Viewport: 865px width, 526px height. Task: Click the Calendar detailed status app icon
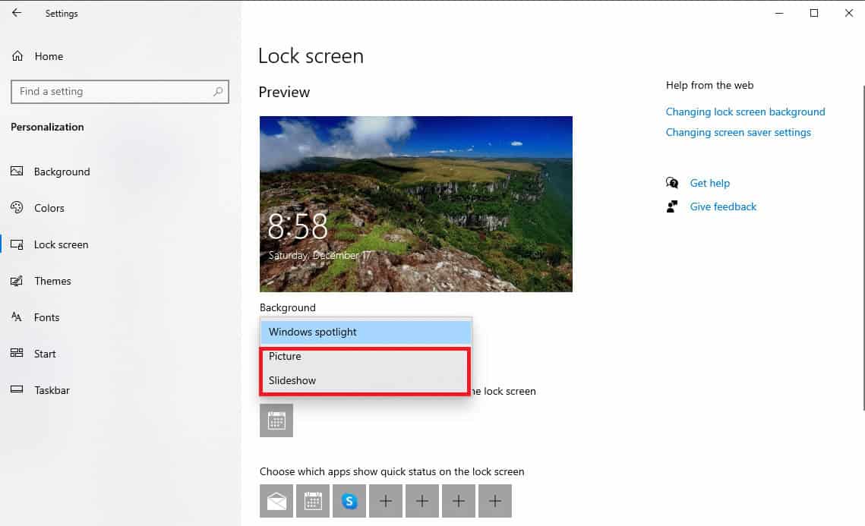276,420
